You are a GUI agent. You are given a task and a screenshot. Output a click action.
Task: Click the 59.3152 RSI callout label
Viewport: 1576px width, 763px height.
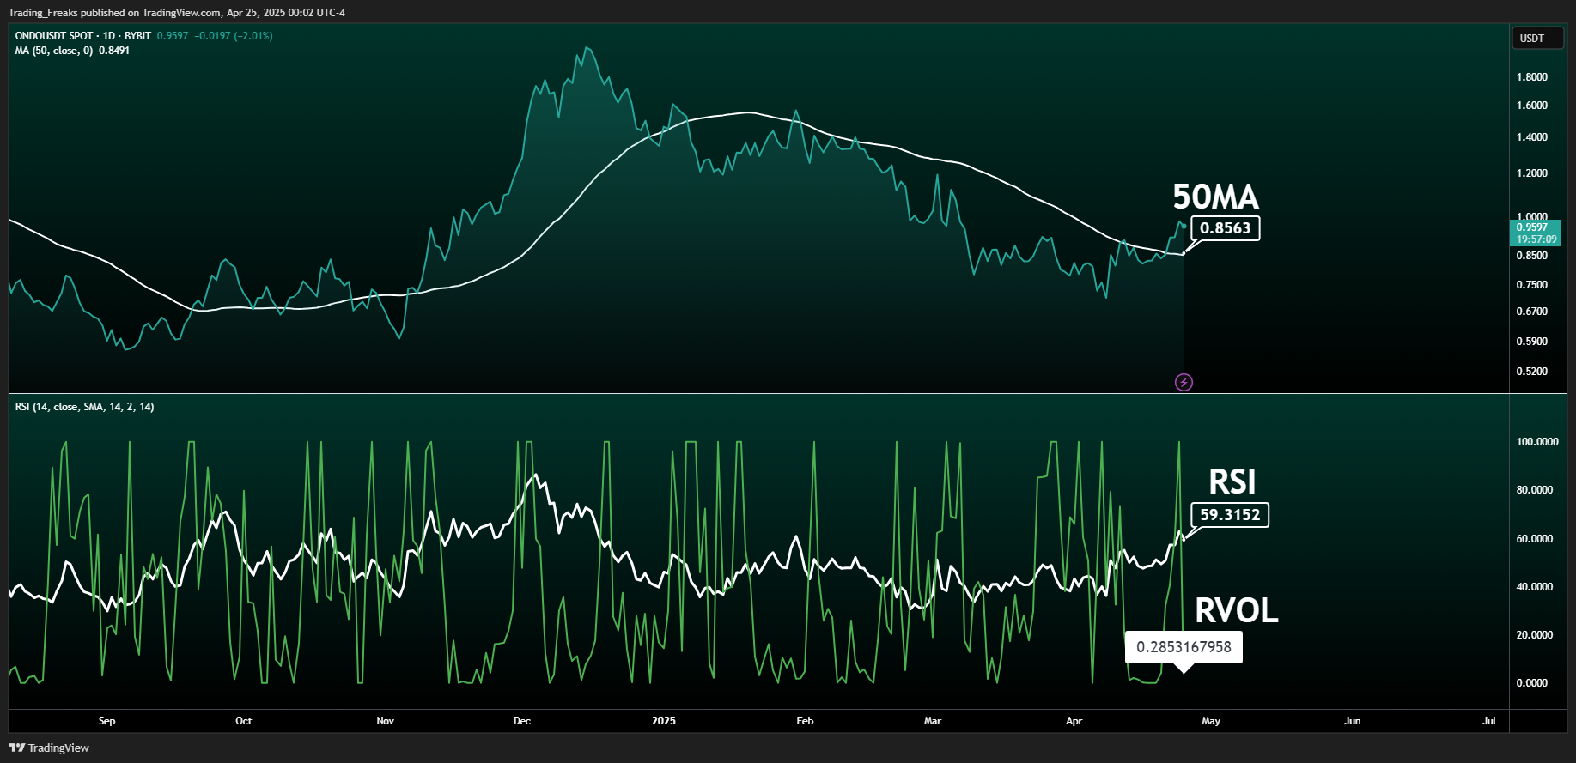pyautogui.click(x=1230, y=515)
